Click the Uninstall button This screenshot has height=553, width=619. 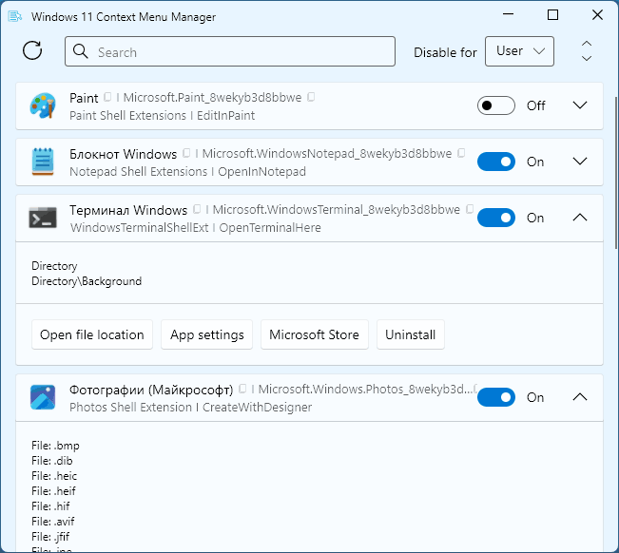410,334
